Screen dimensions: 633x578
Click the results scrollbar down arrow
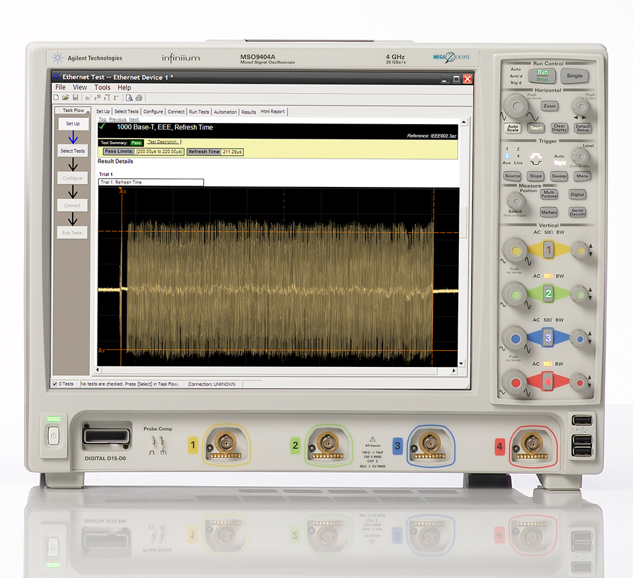pos(461,363)
